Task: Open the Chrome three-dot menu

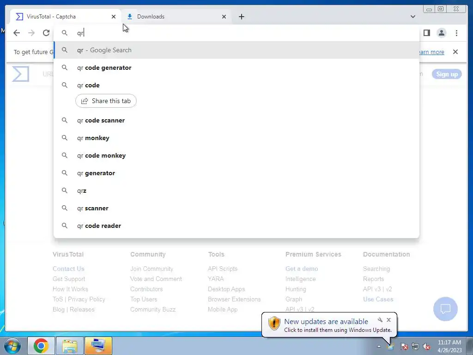Action: [456, 33]
